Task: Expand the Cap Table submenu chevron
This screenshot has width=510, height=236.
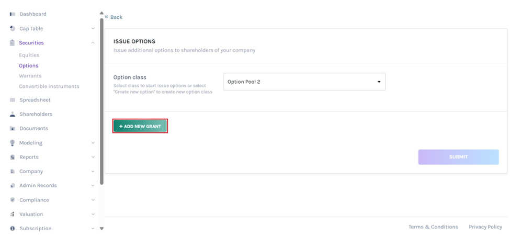Action: click(93, 29)
